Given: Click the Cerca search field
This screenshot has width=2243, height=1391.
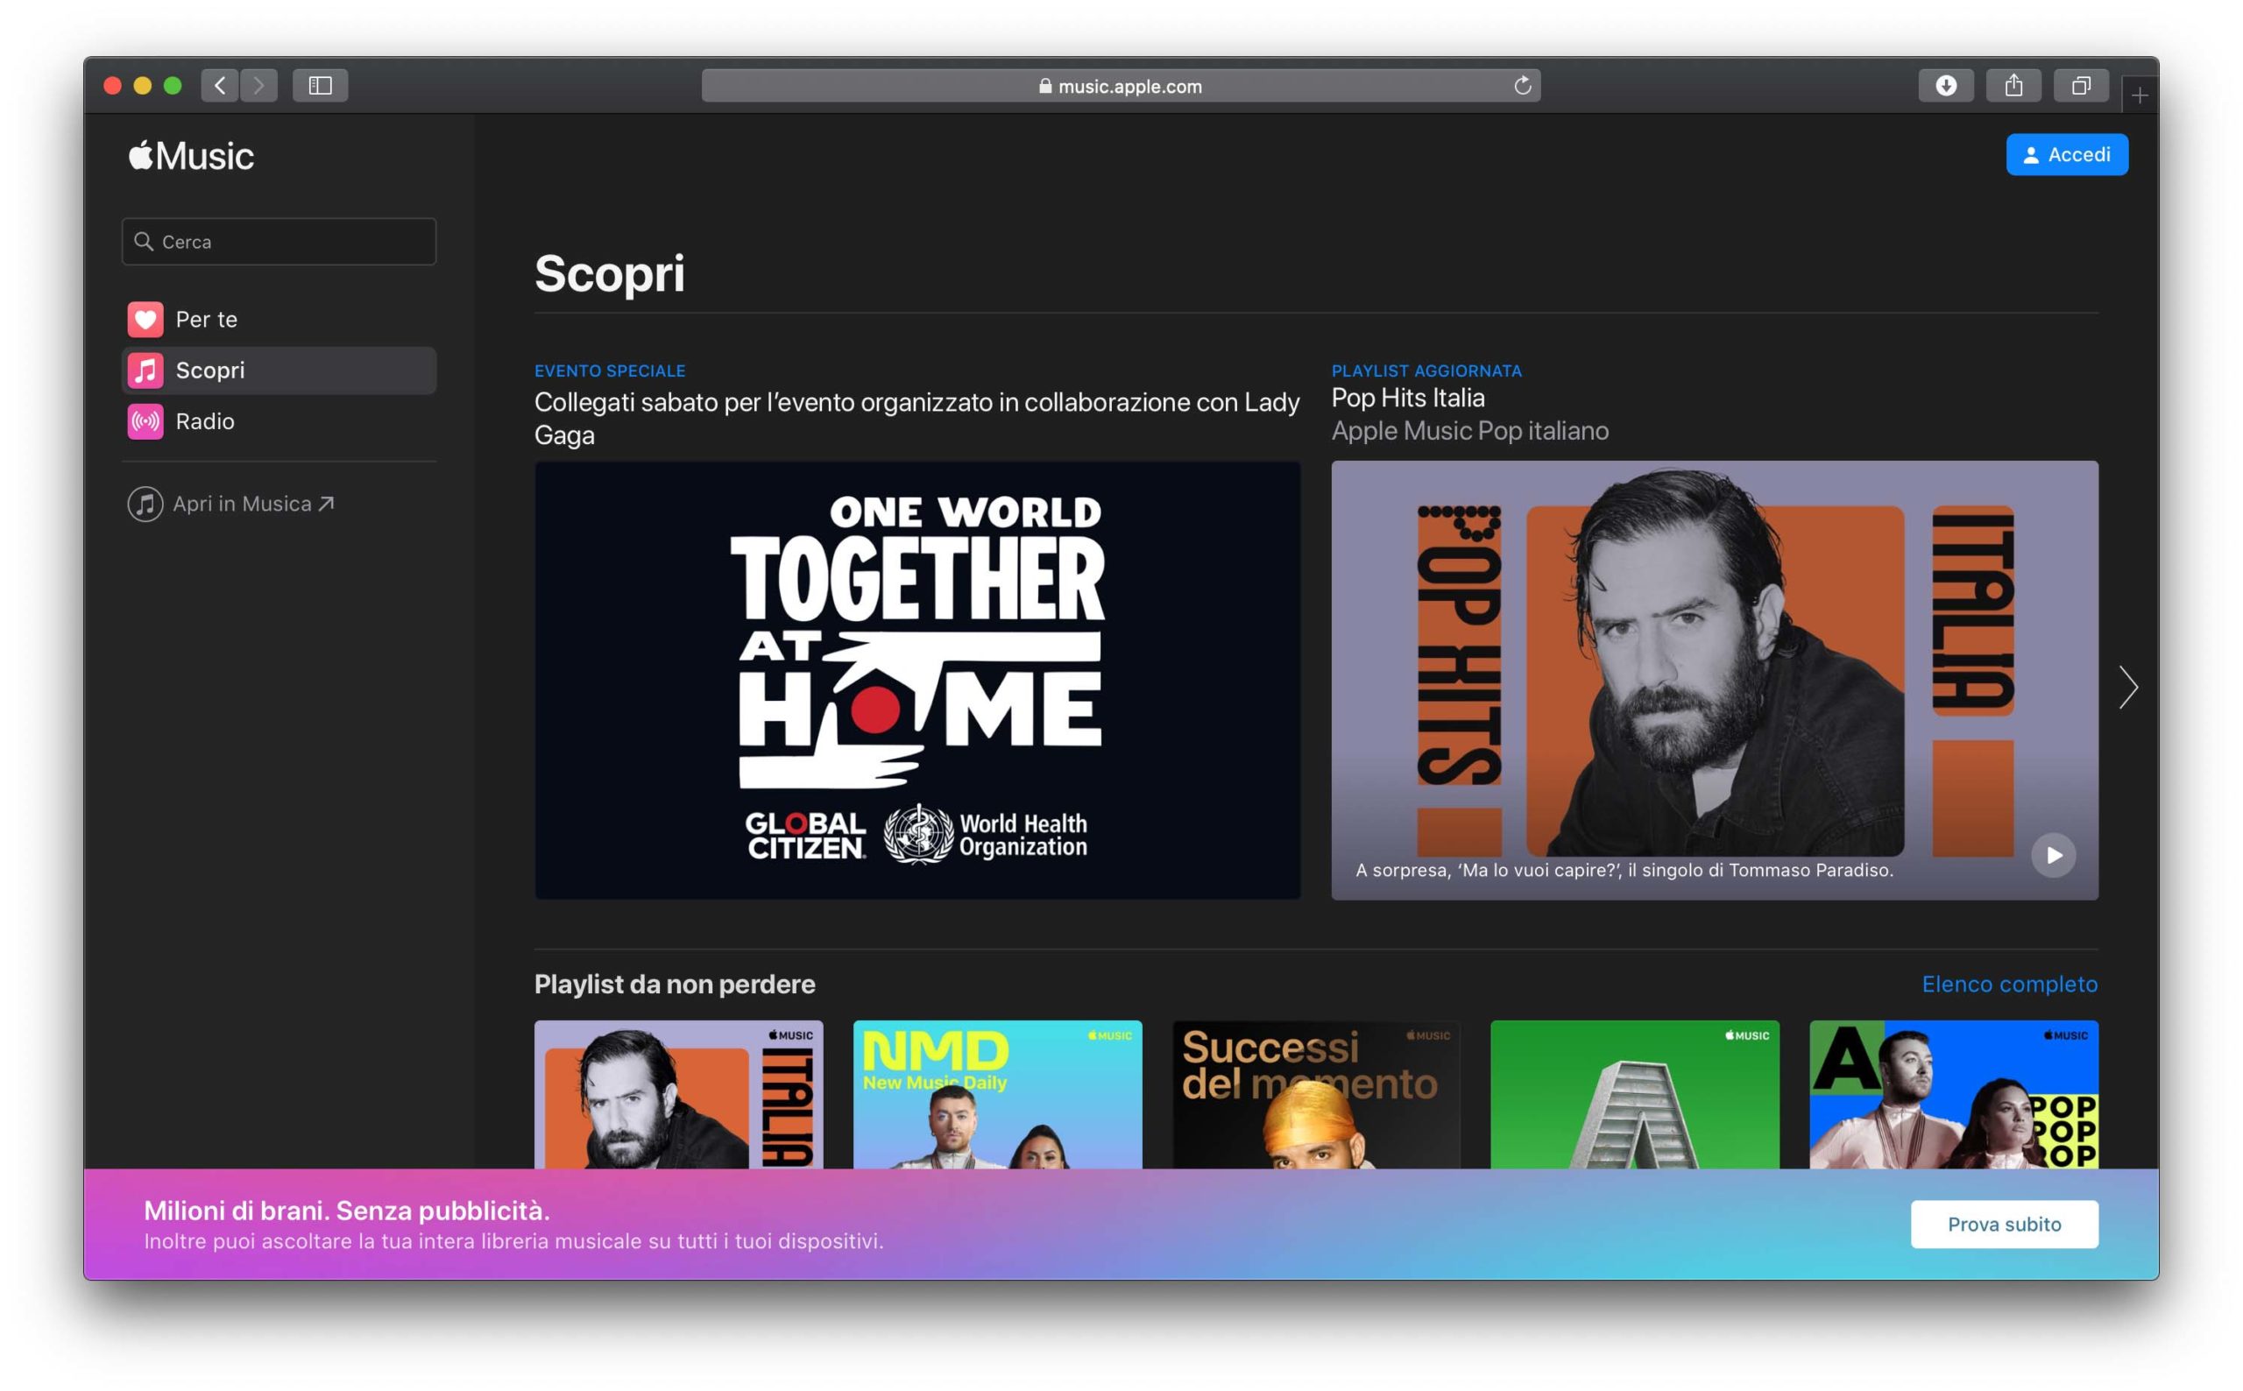Looking at the screenshot, I should (279, 241).
